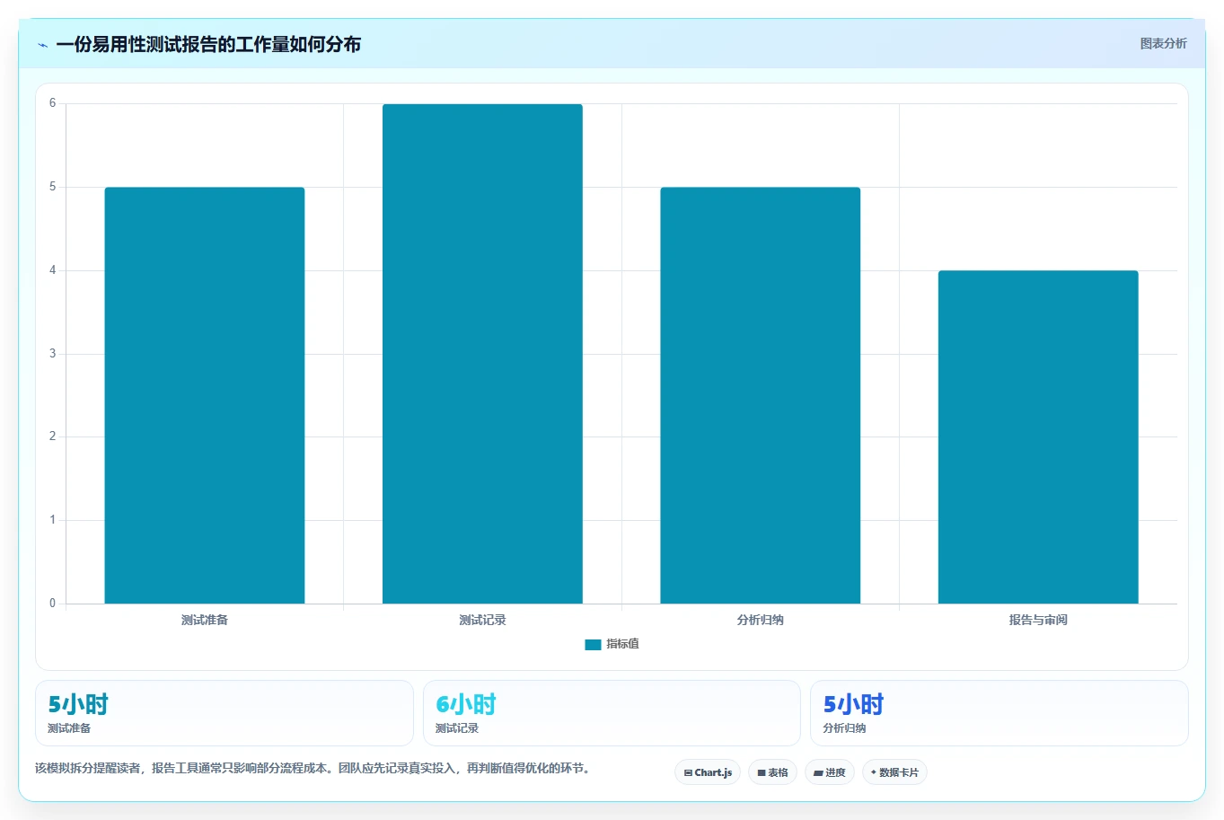The width and height of the screenshot is (1224, 820).
Task: Click the 数据卡片 tag pill
Action: pyautogui.click(x=894, y=772)
